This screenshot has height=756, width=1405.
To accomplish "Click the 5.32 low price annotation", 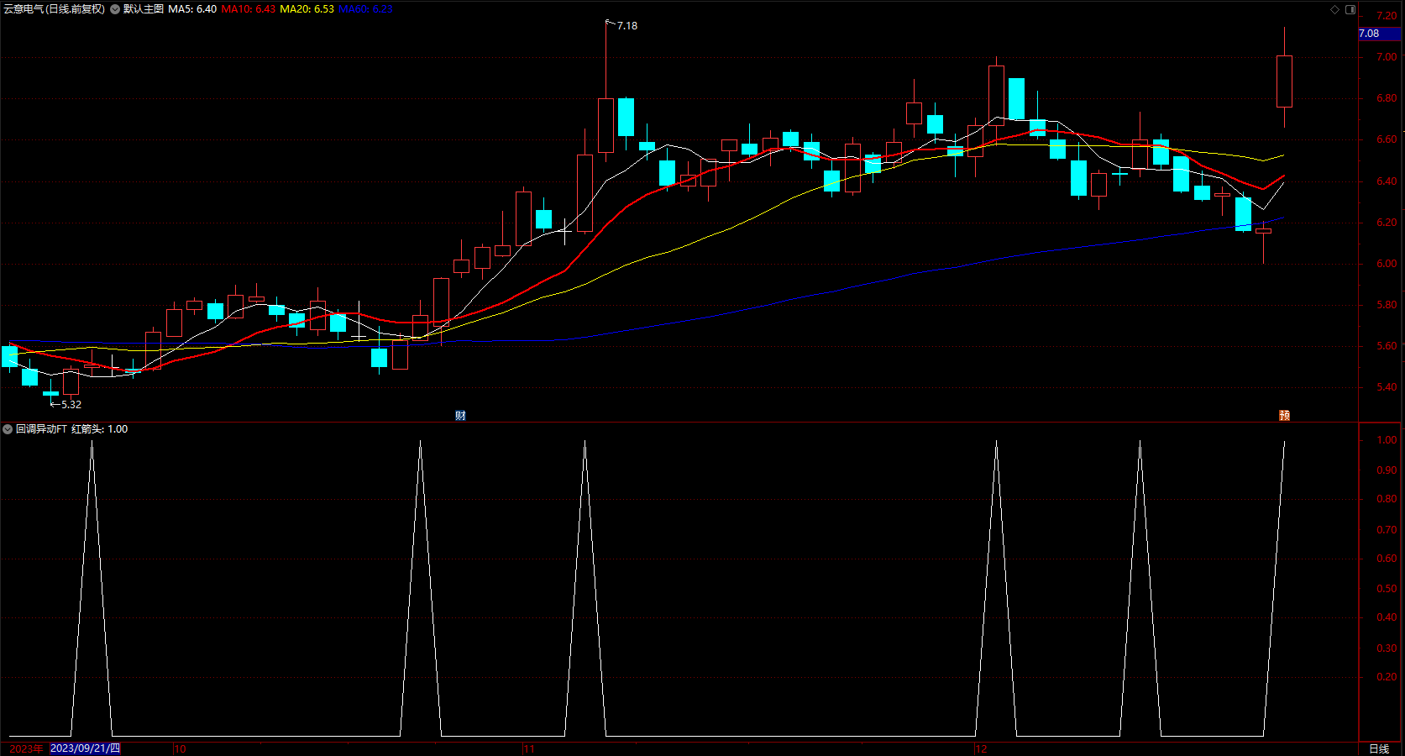I will point(71,405).
